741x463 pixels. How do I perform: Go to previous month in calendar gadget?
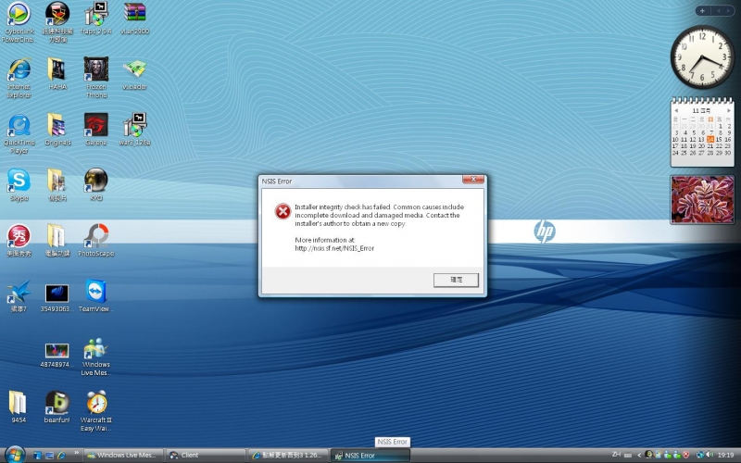coord(676,110)
